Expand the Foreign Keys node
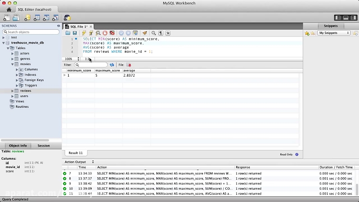Image resolution: width=359 pixels, height=202 pixels. [x=17, y=80]
